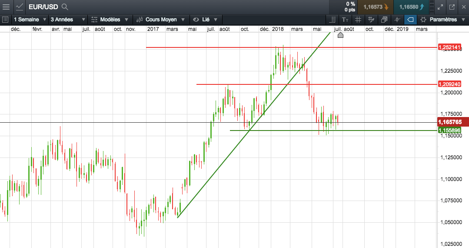Open the Modèles dropdown
This screenshot has height=248, width=469.
pos(110,20)
